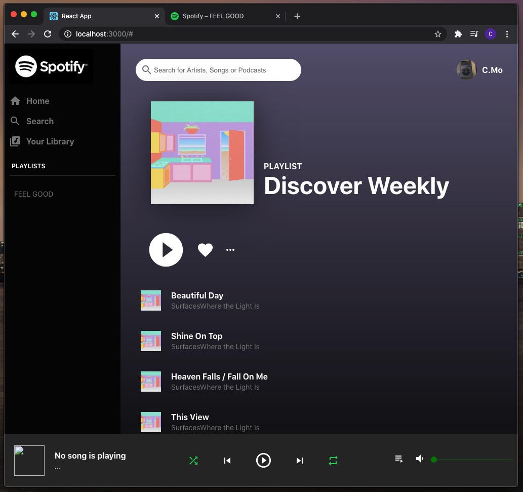Reload the page
Viewport: 523px width, 492px height.
pyautogui.click(x=48, y=34)
